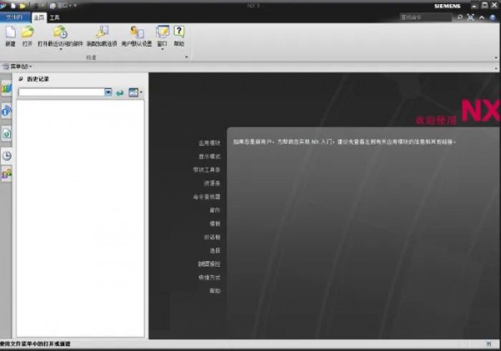
Task: Click the open folder icon in title bar
Action: pos(23,6)
